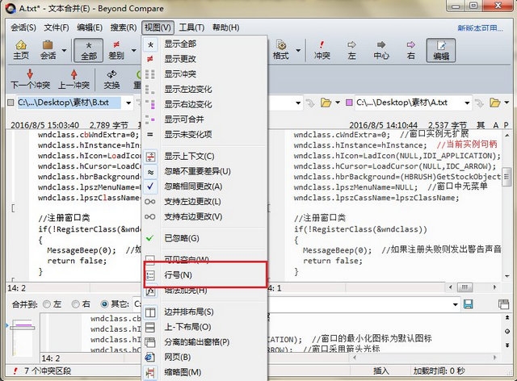Click the 左 take-left arrow icon
Screen dimensions: 517x381
click(351, 50)
